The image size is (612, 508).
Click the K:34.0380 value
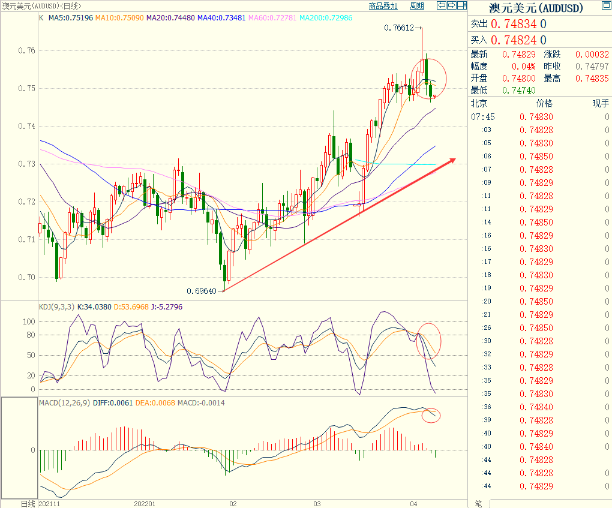94,306
